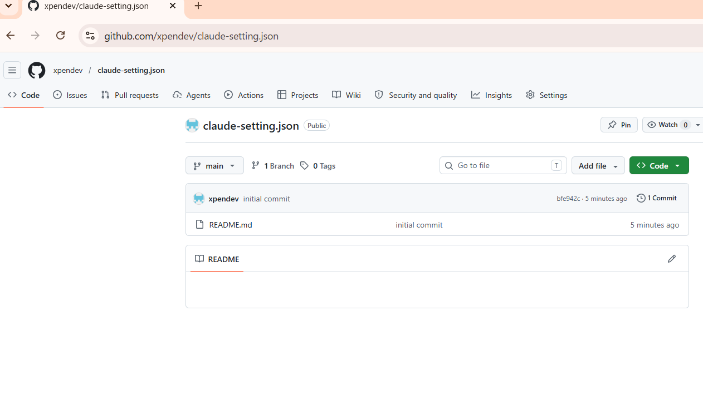Open the hamburger navigation menu
Screen dimensions: 703x419
(12, 70)
